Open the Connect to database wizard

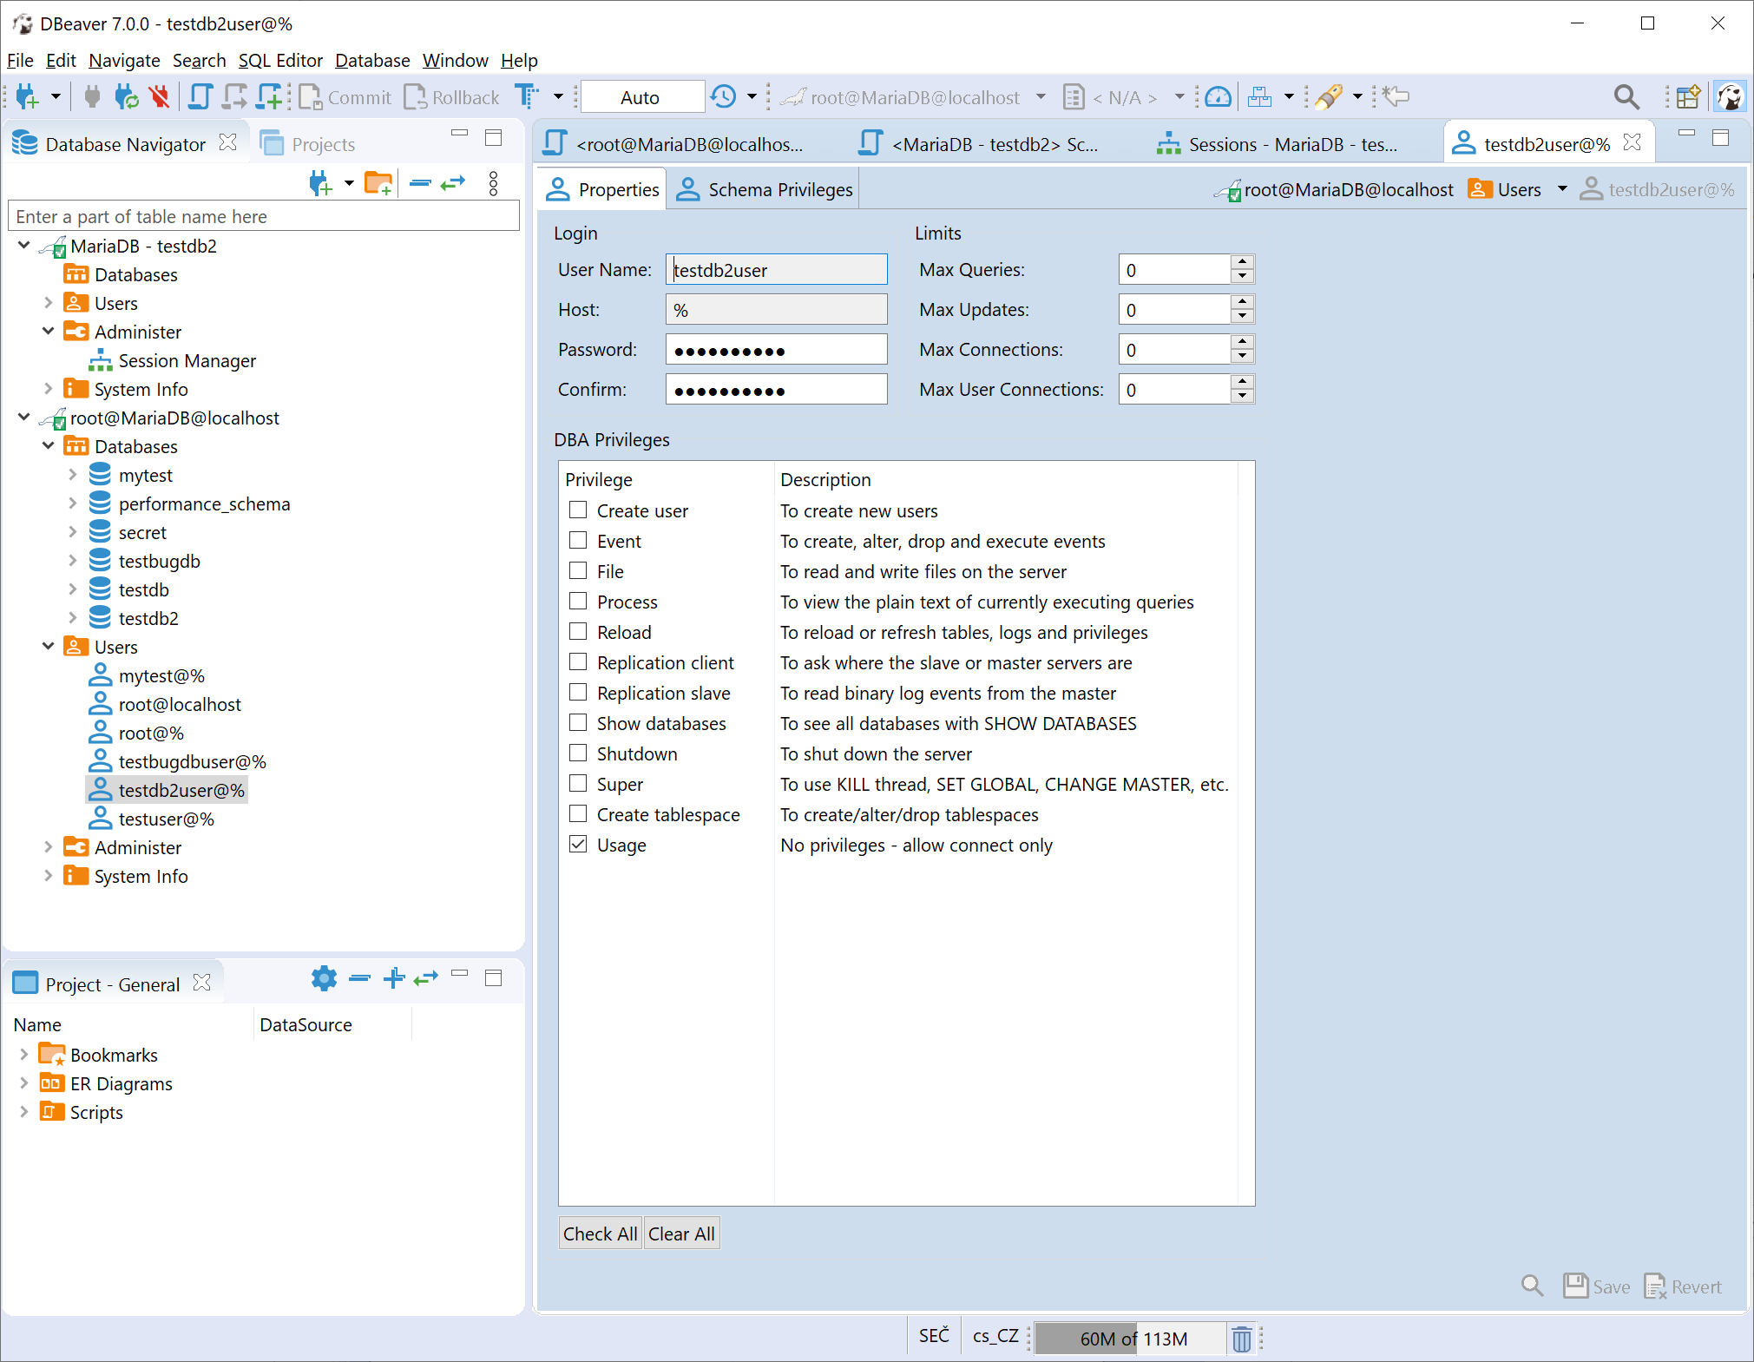(26, 96)
